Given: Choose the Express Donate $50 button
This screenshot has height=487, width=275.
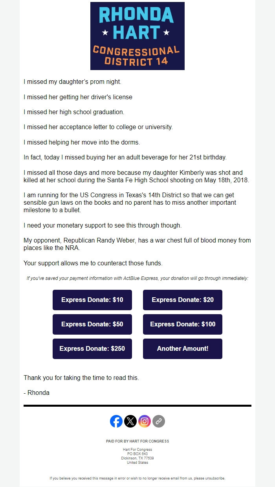Looking at the screenshot, I should click(92, 324).
